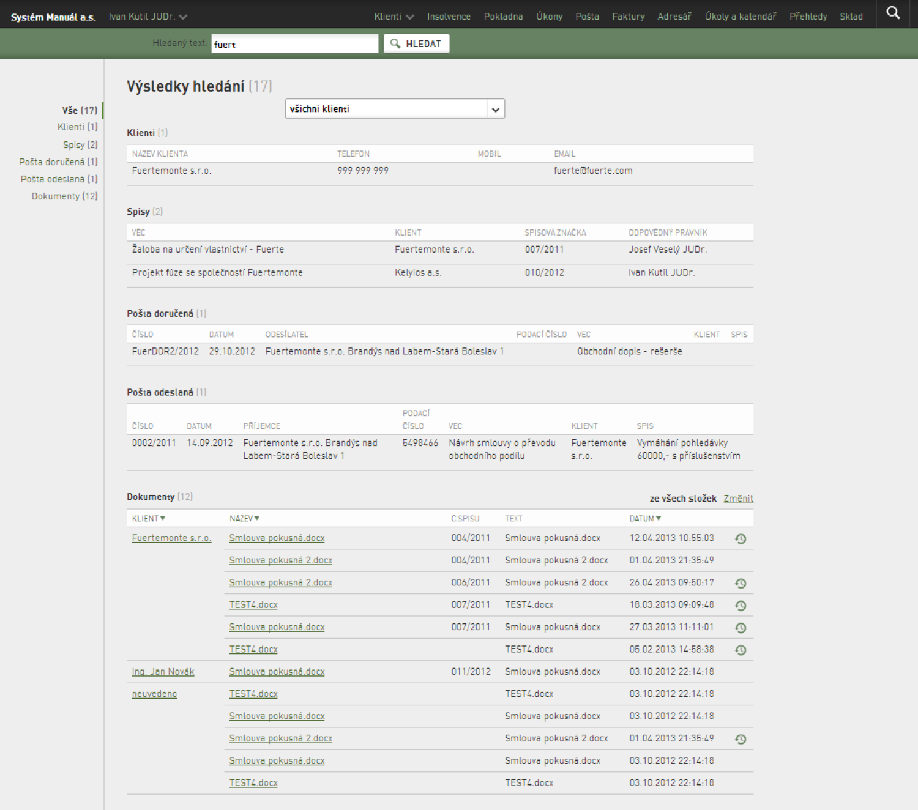Screen dimensions: 918x810
Task: Follow the Změnit folder link
Action: tap(738, 499)
